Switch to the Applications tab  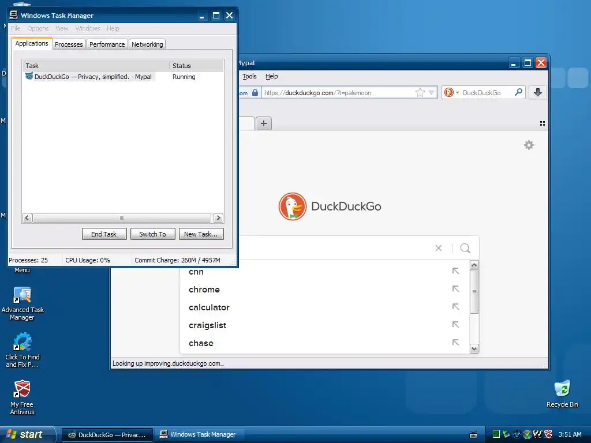(x=32, y=43)
